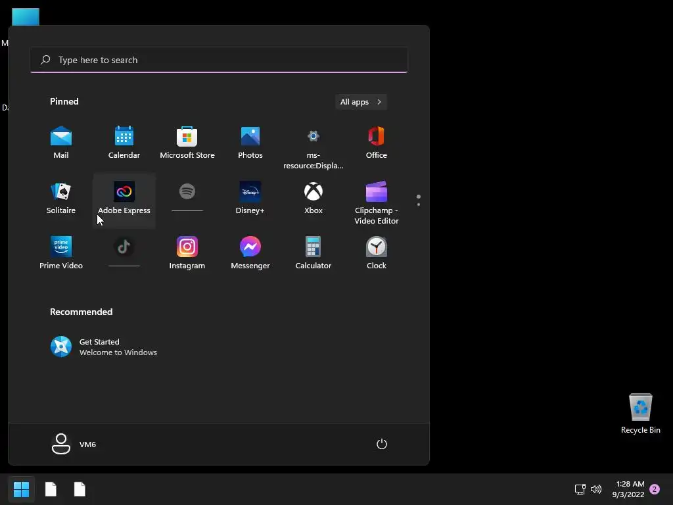Image resolution: width=673 pixels, height=505 pixels.
Task: Open notification badge showing 2
Action: click(655, 489)
